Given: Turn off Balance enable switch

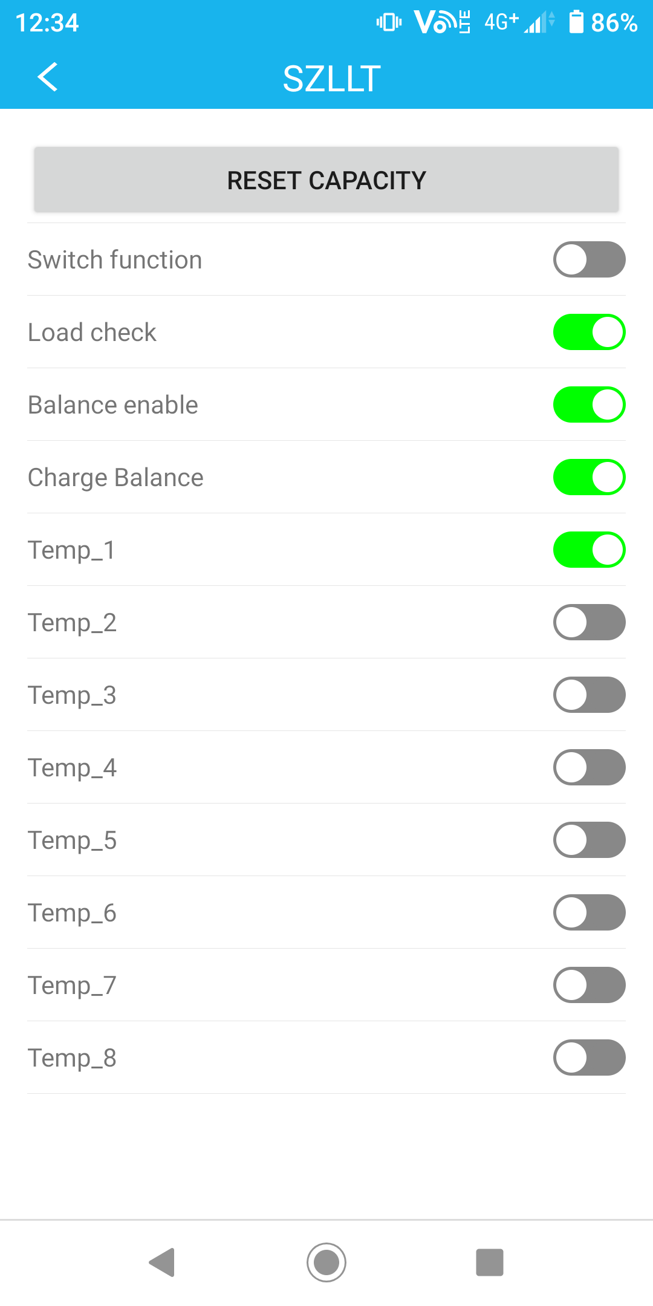Looking at the screenshot, I should tap(589, 404).
